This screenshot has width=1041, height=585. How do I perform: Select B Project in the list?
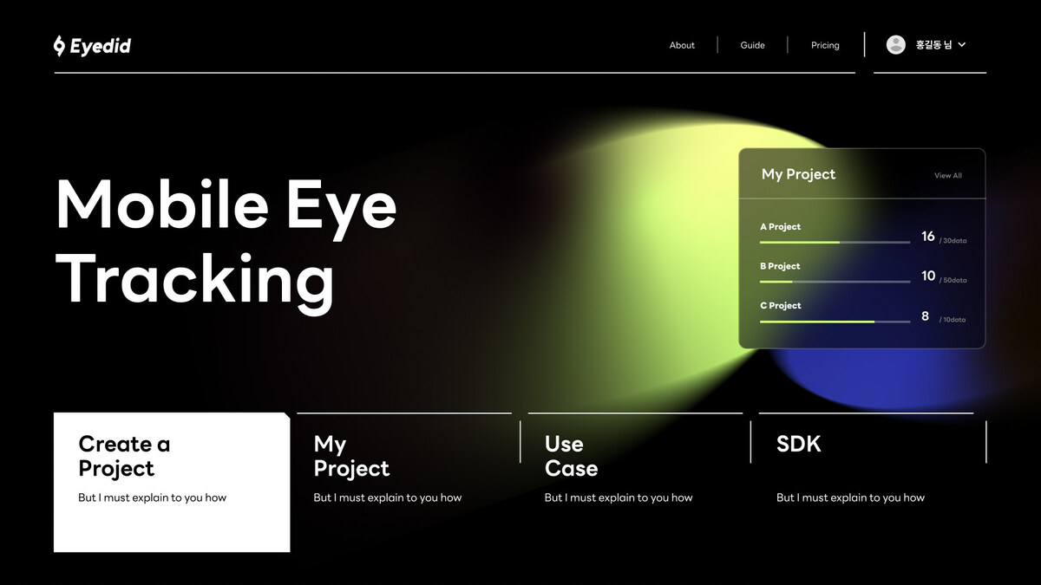[x=780, y=266]
